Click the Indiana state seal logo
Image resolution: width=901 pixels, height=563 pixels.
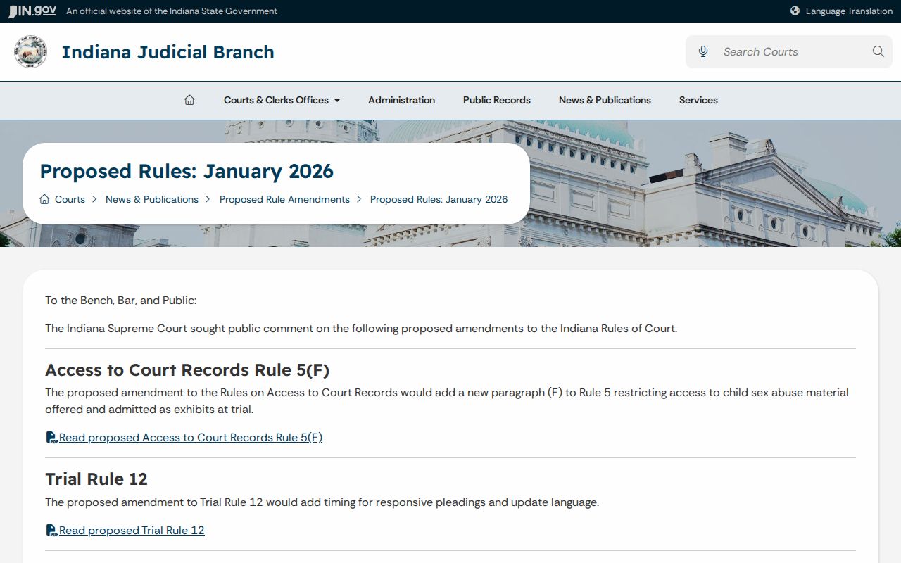tap(30, 52)
